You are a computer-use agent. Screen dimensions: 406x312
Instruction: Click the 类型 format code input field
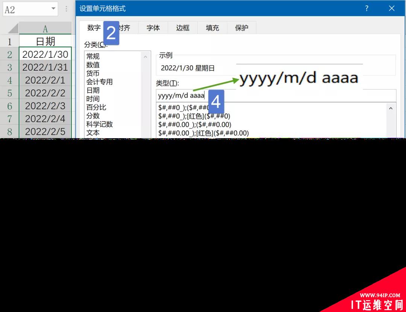[x=276, y=96]
